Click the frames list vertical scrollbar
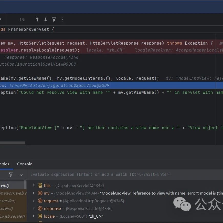This screenshot has height=223, width=223. [x=25, y=184]
